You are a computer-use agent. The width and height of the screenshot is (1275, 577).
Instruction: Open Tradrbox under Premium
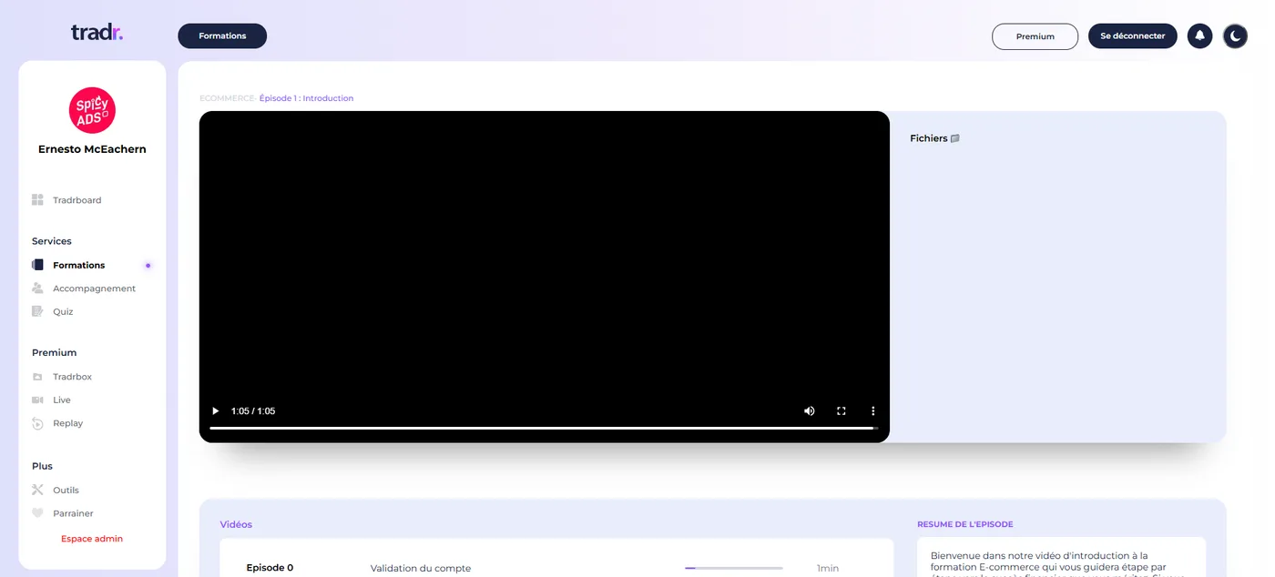pyautogui.click(x=72, y=377)
